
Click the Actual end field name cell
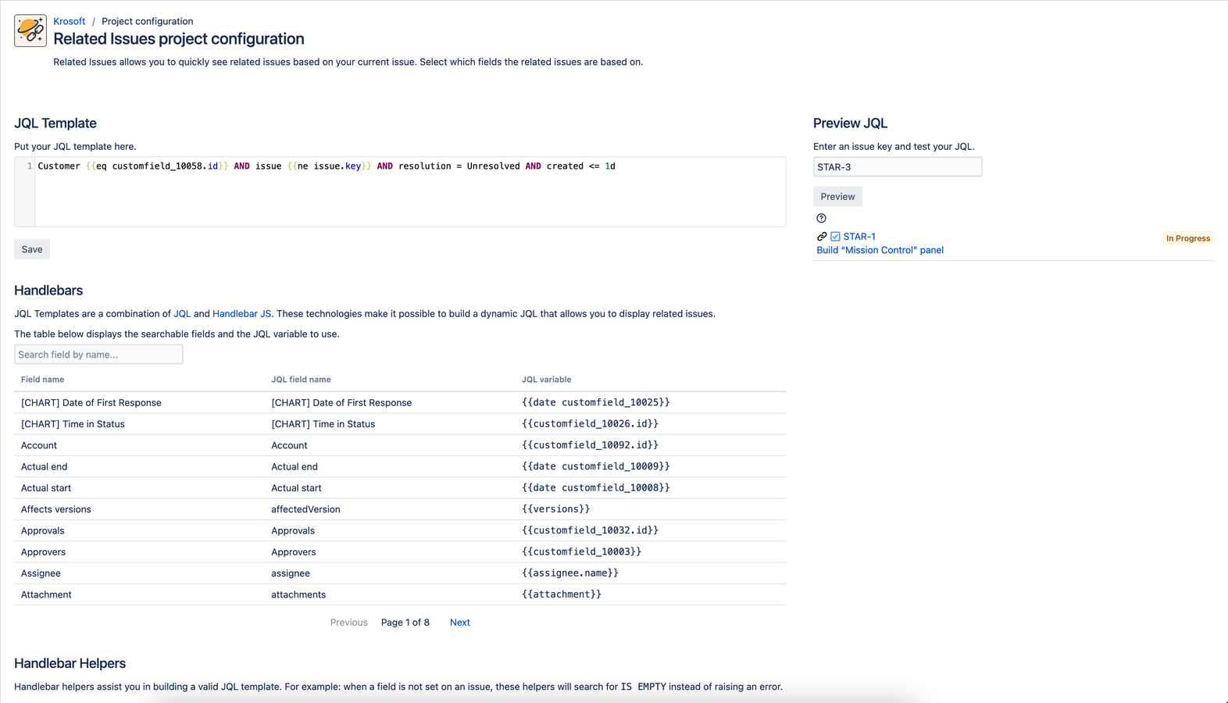[x=45, y=467]
